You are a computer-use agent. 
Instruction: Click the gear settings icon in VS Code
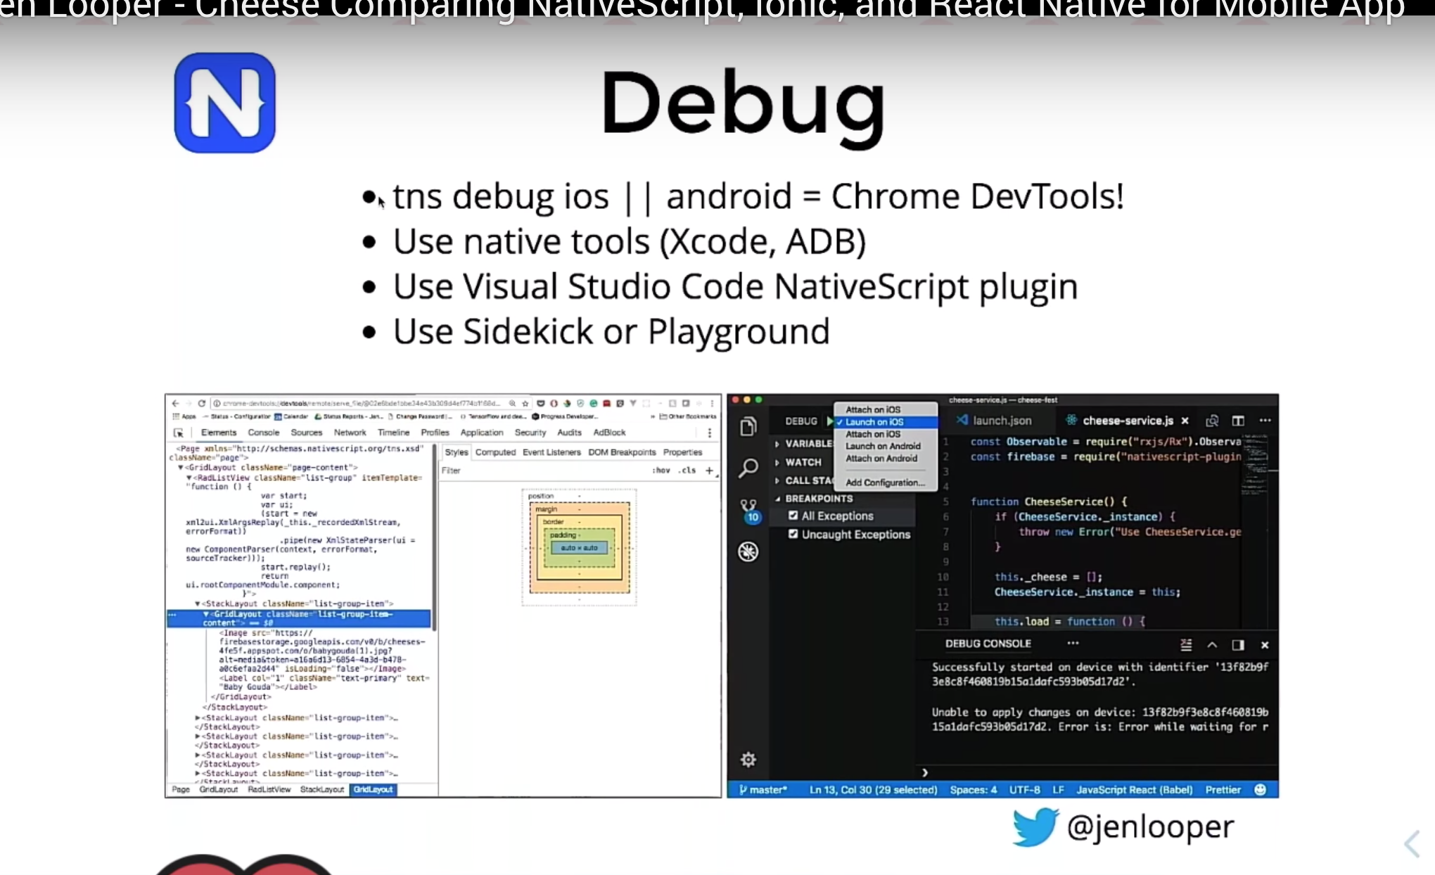click(748, 760)
